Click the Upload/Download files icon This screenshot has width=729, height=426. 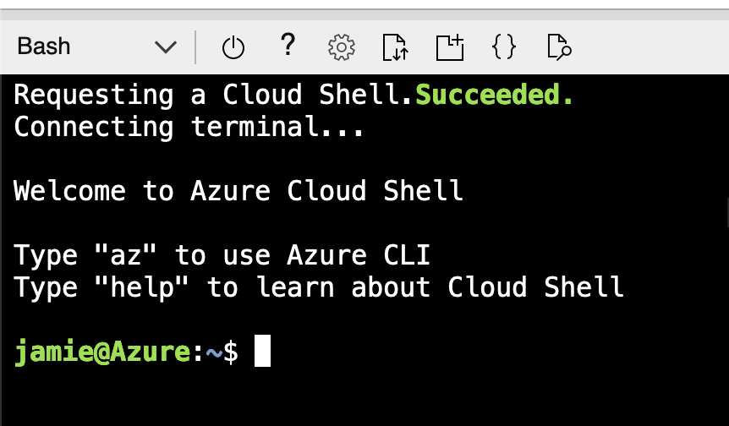click(395, 47)
